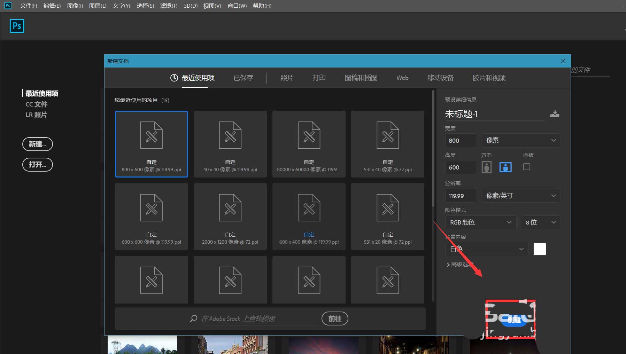
Task: Select preset 2000 x 1200 像素 @ 72 ppi
Action: [230, 217]
